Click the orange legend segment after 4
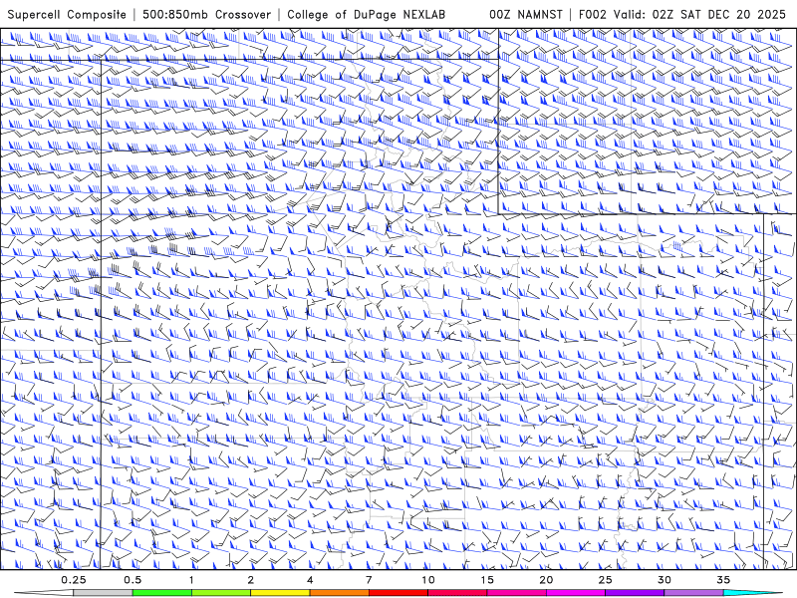 pyautogui.click(x=339, y=593)
